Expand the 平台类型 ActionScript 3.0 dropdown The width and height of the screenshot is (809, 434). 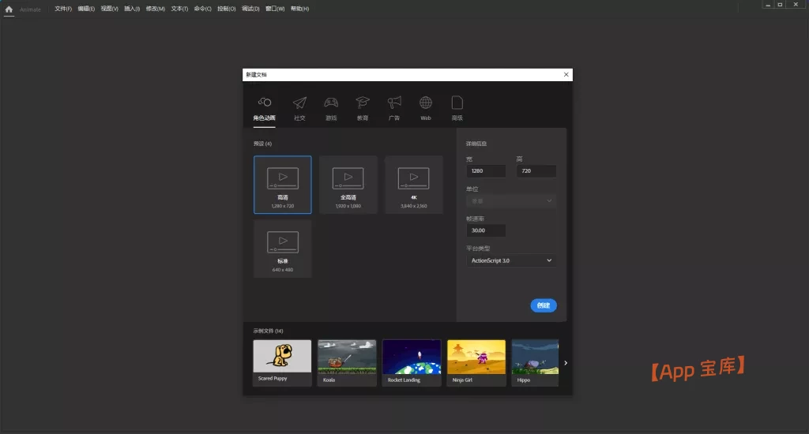[511, 260]
